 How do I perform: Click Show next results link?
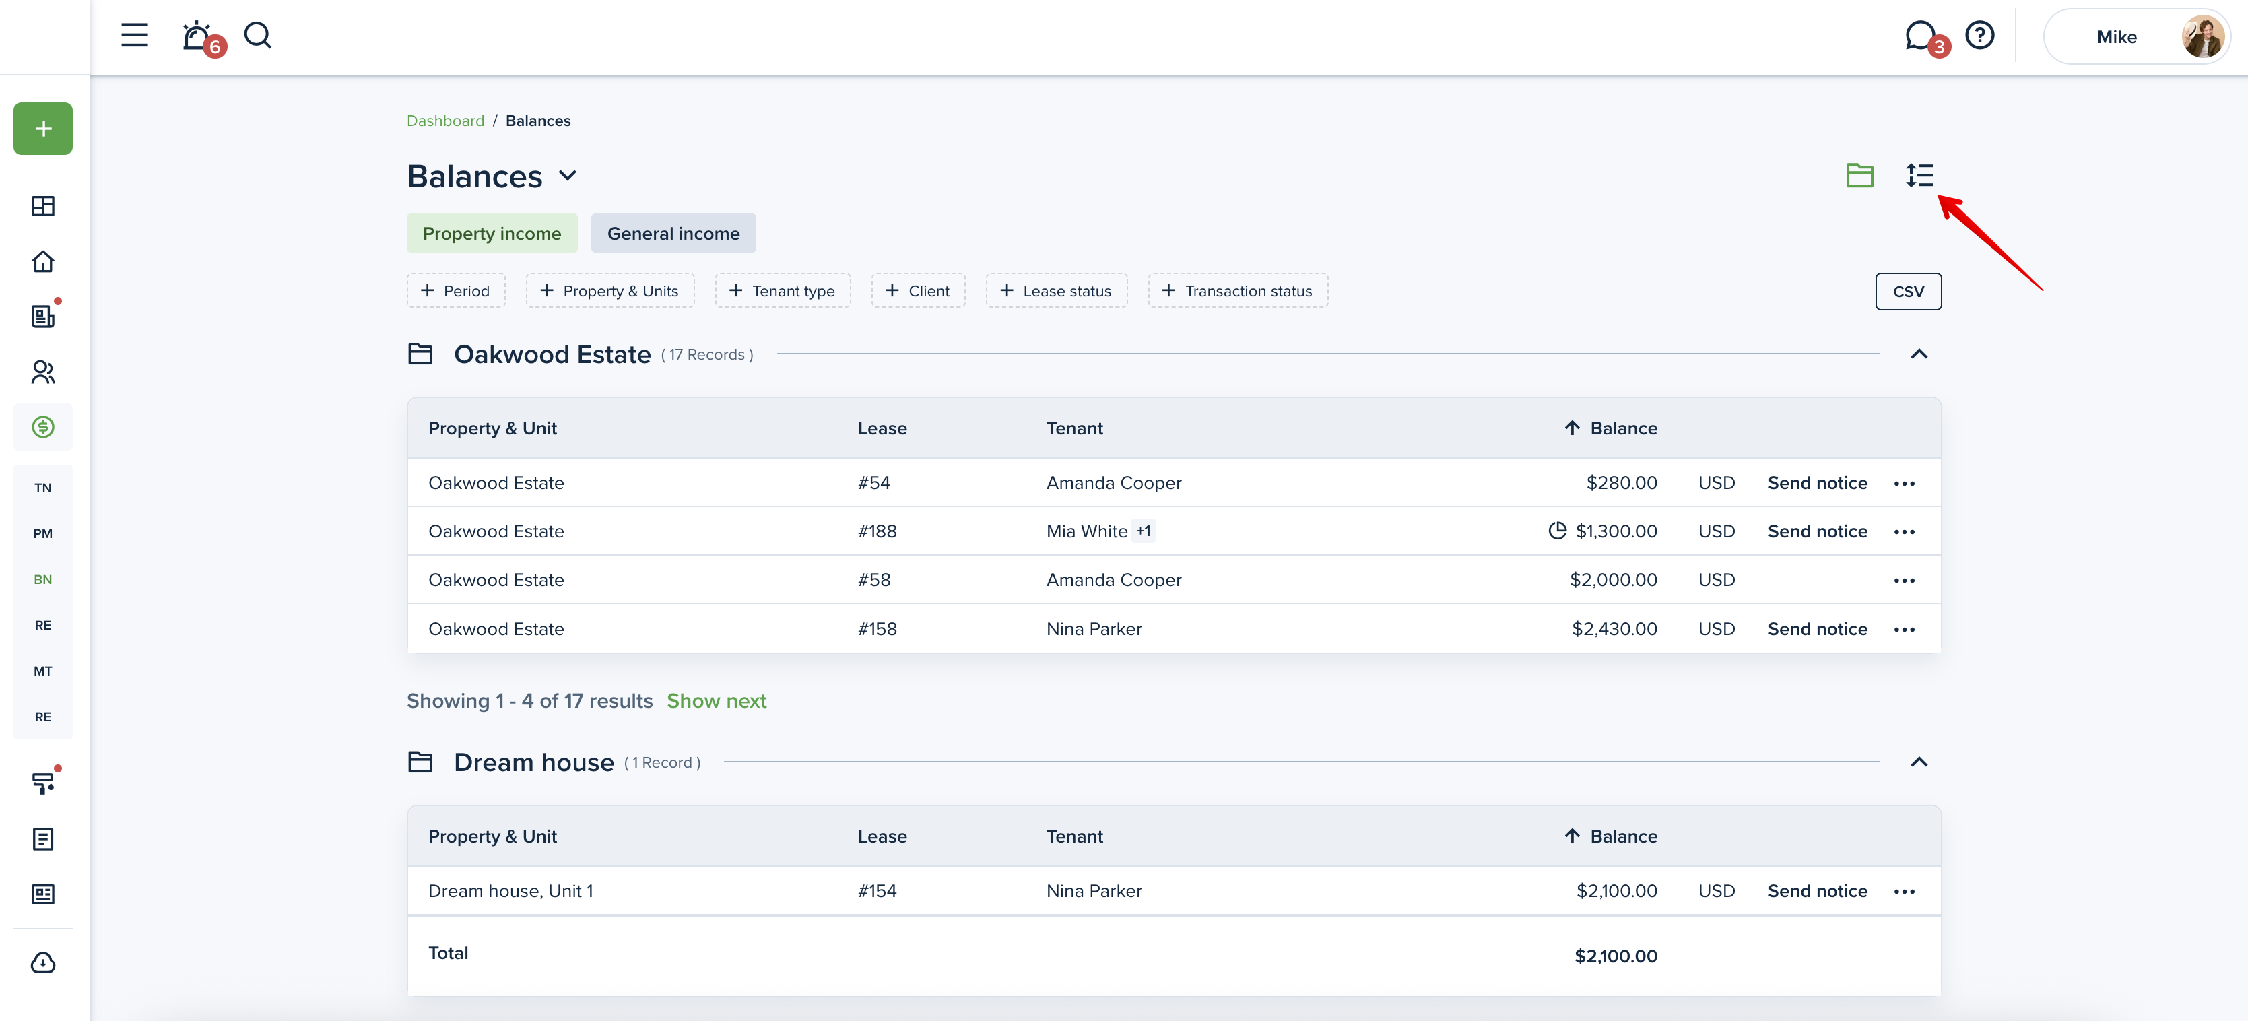716,700
